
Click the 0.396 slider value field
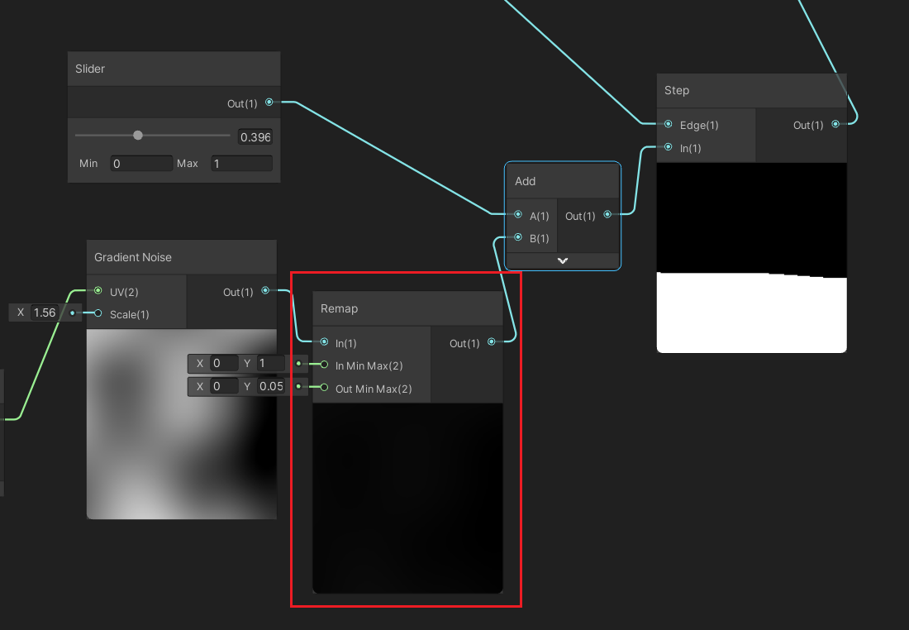[x=255, y=137]
